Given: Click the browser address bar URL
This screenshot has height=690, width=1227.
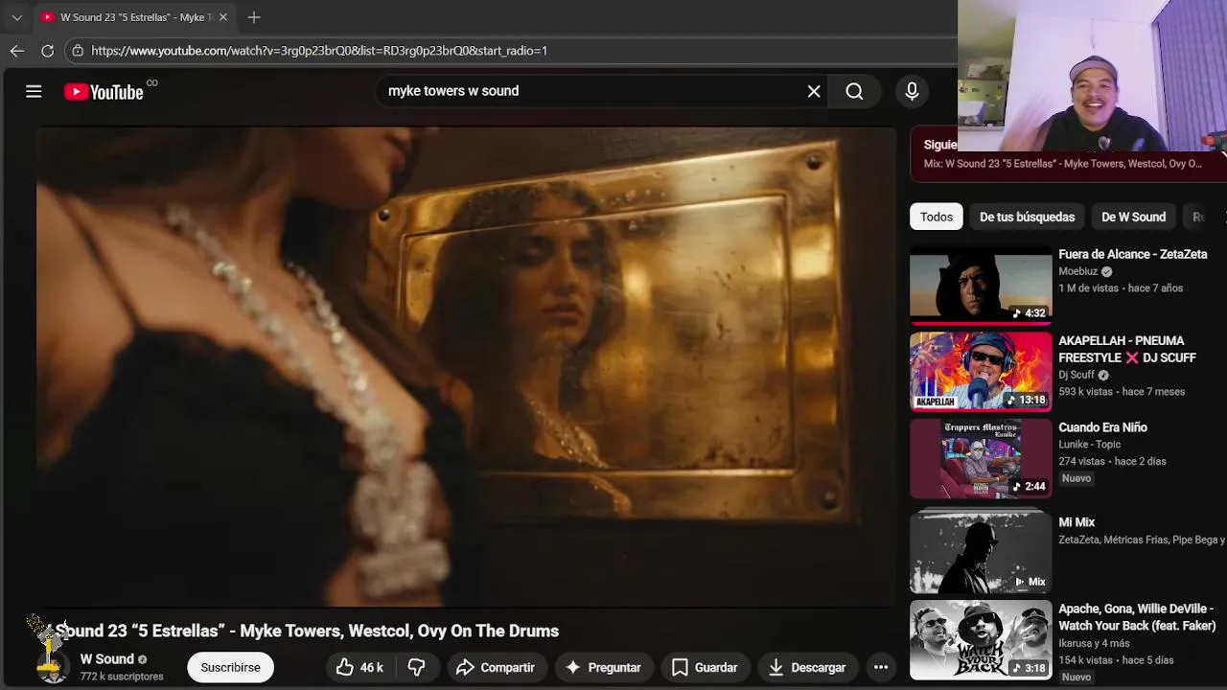Looking at the screenshot, I should pos(319,50).
